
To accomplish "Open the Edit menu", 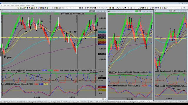I will 5,5.
